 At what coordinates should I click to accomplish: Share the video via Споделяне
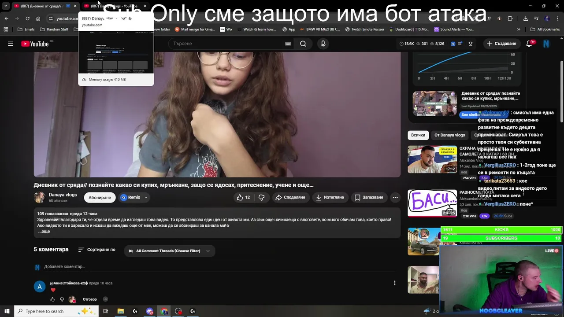coord(290,197)
